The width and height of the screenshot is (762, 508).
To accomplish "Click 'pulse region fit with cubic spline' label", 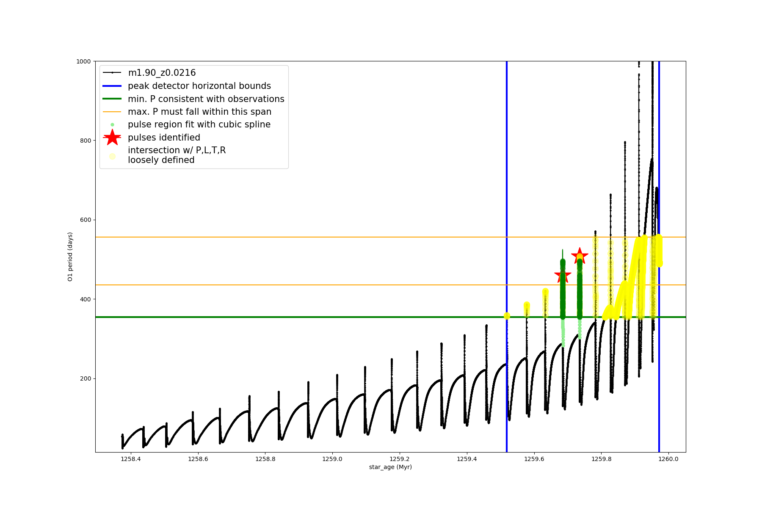I will tap(199, 124).
